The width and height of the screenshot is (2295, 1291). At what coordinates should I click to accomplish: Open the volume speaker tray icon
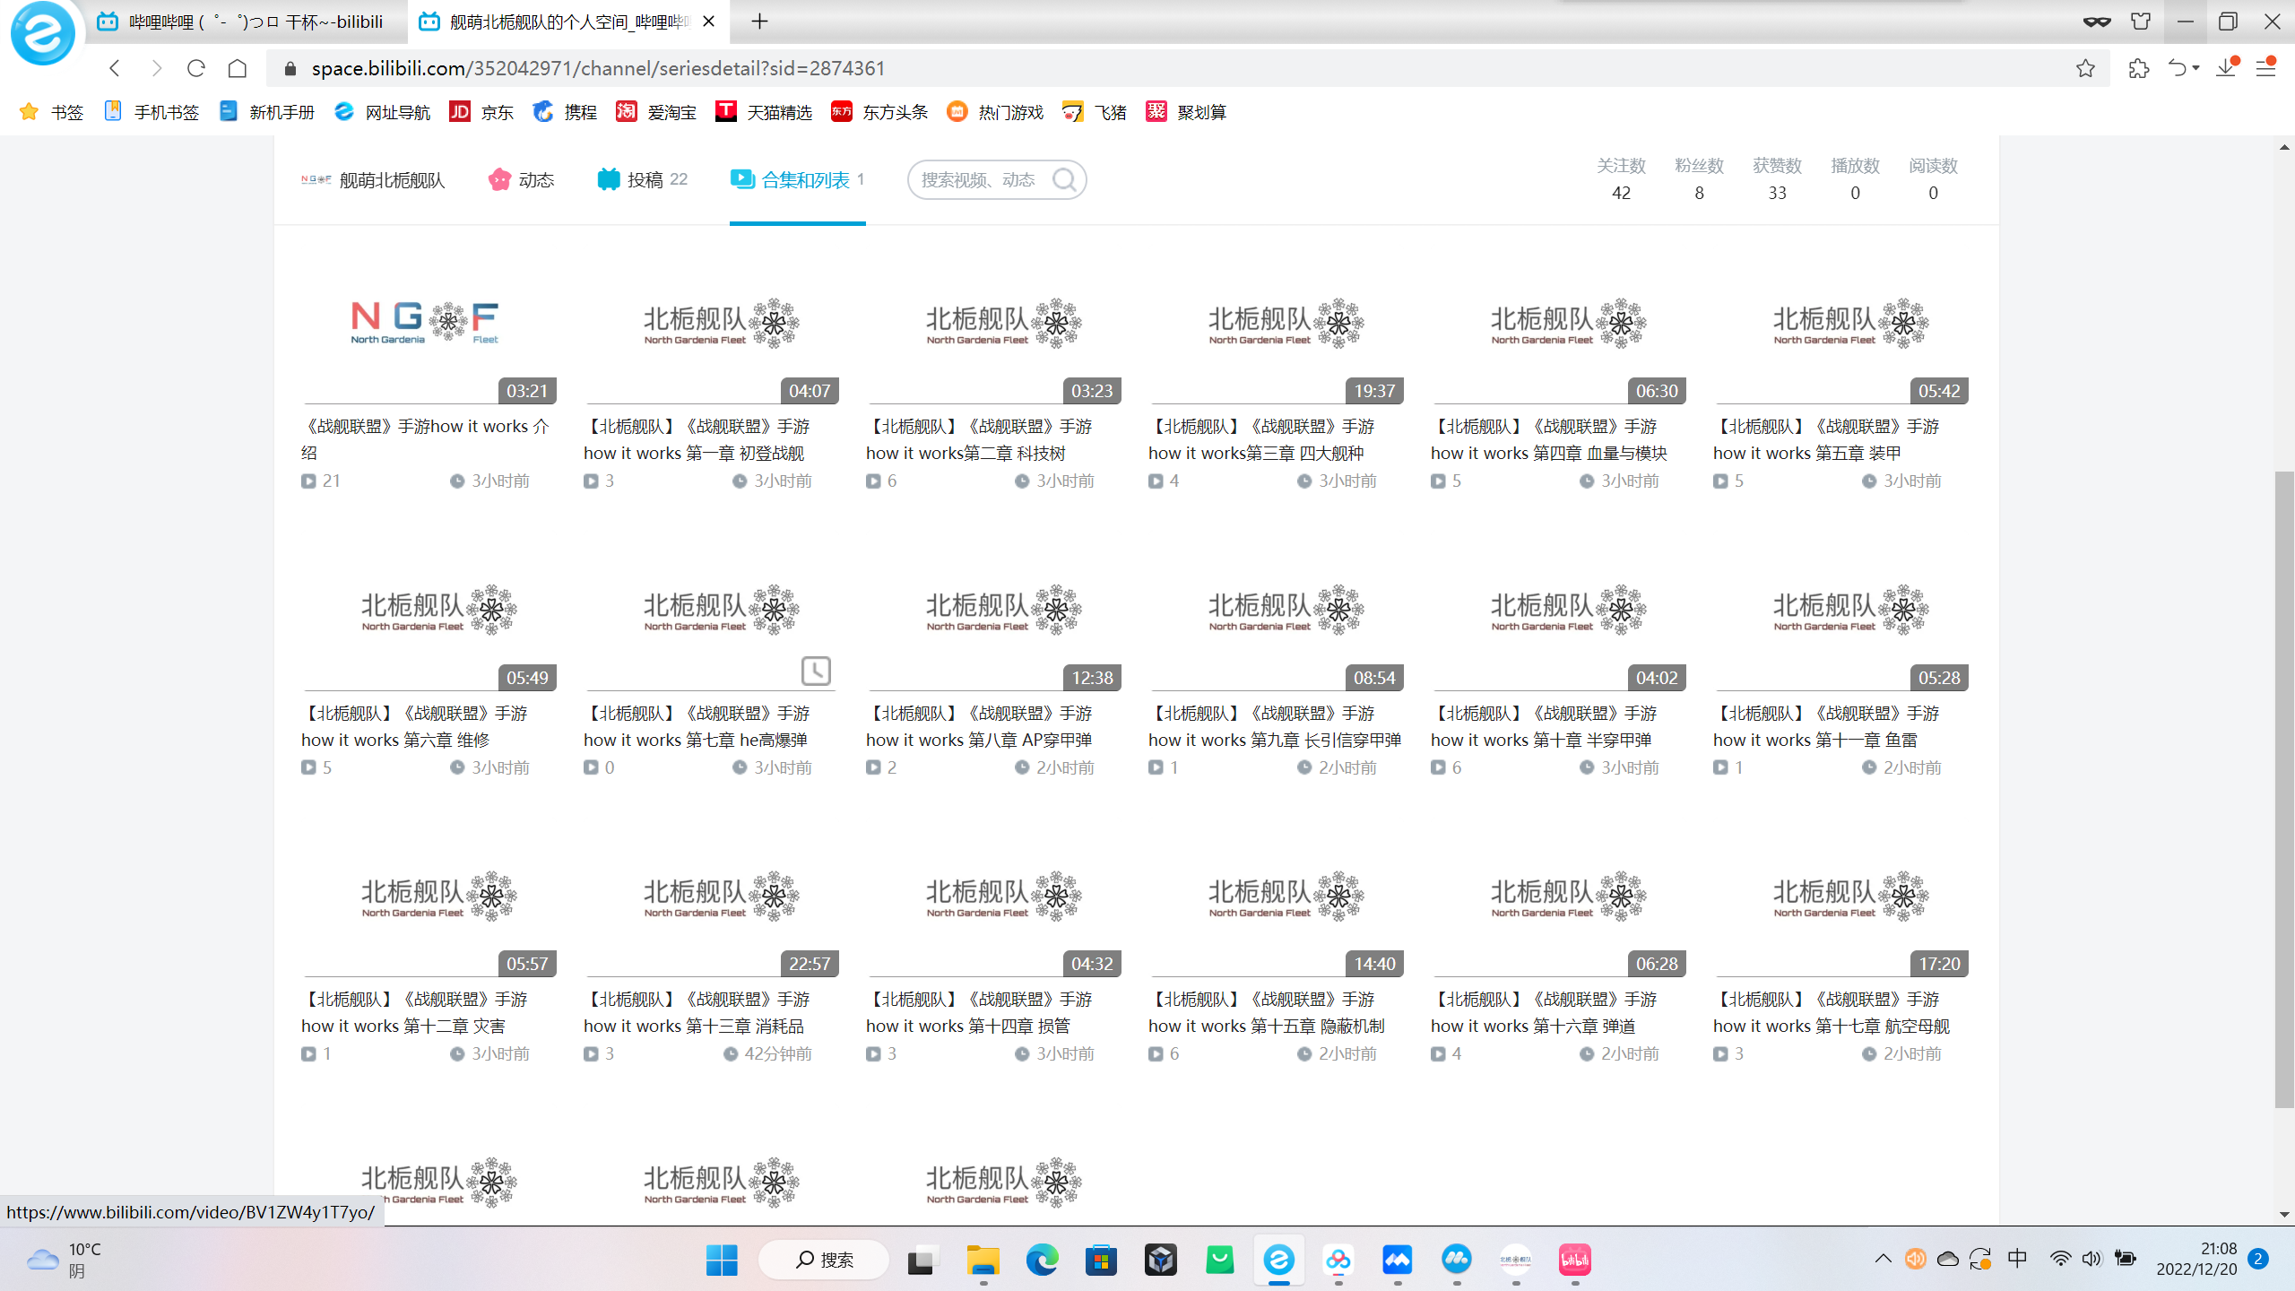(2091, 1259)
